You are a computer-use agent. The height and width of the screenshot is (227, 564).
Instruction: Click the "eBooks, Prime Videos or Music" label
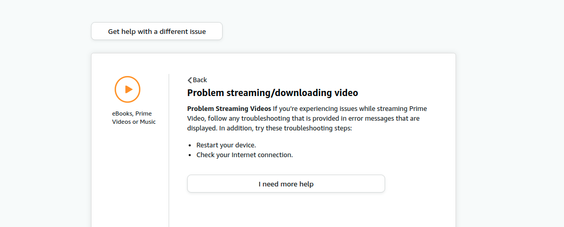[134, 118]
